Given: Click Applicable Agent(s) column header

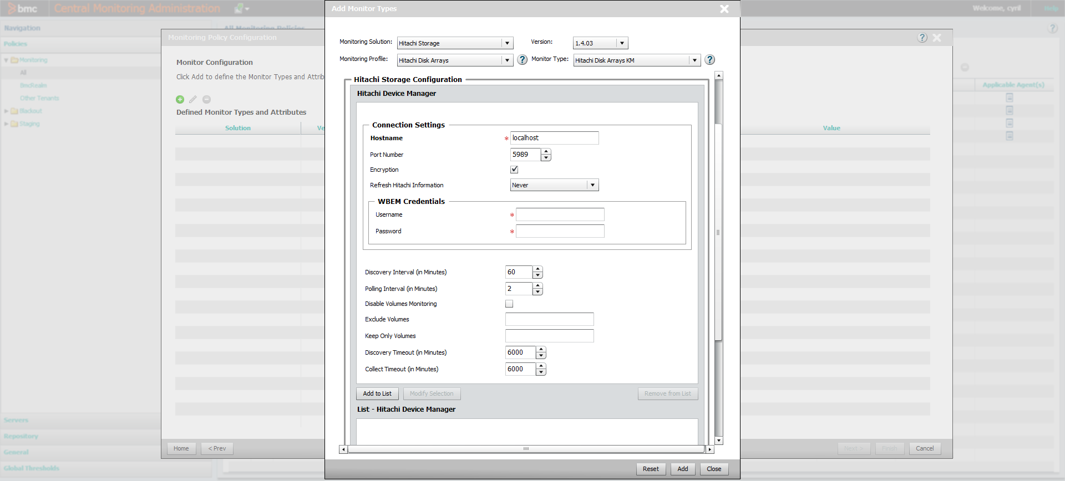Looking at the screenshot, I should 1013,85.
